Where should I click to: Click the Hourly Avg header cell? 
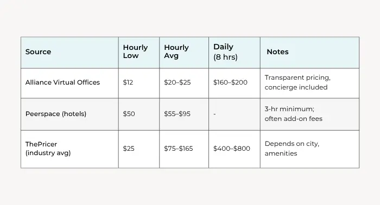[184, 53]
